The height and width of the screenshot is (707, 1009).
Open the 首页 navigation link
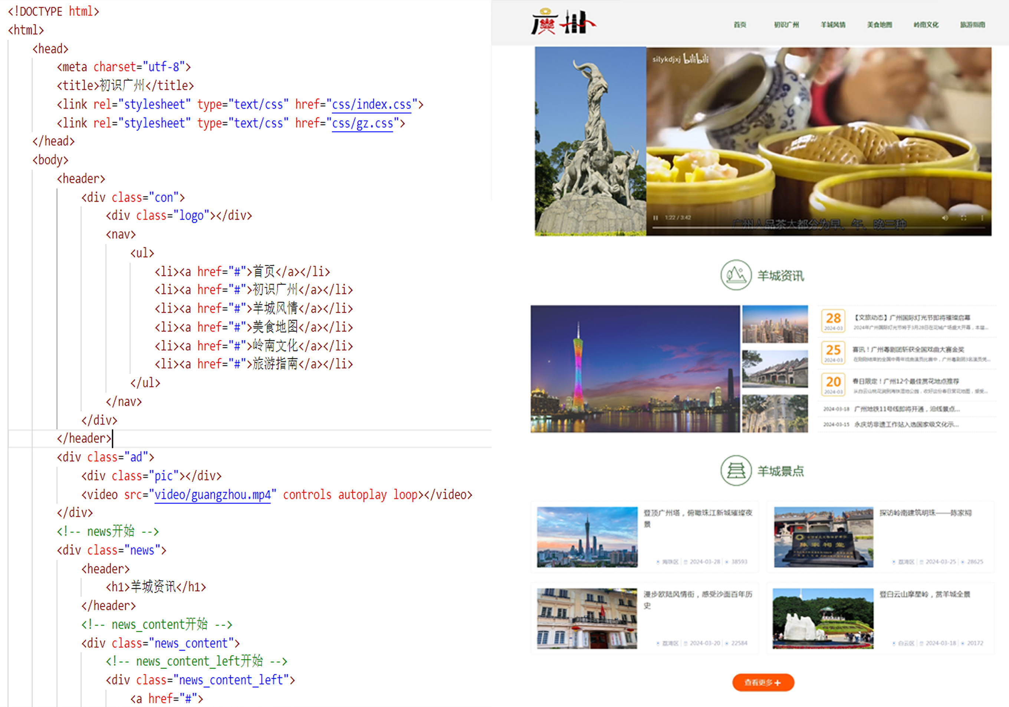(x=740, y=24)
